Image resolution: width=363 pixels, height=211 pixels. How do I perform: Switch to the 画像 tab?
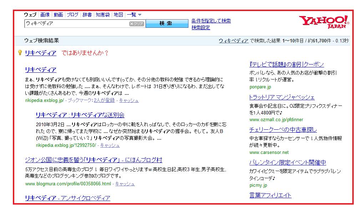pyautogui.click(x=45, y=15)
